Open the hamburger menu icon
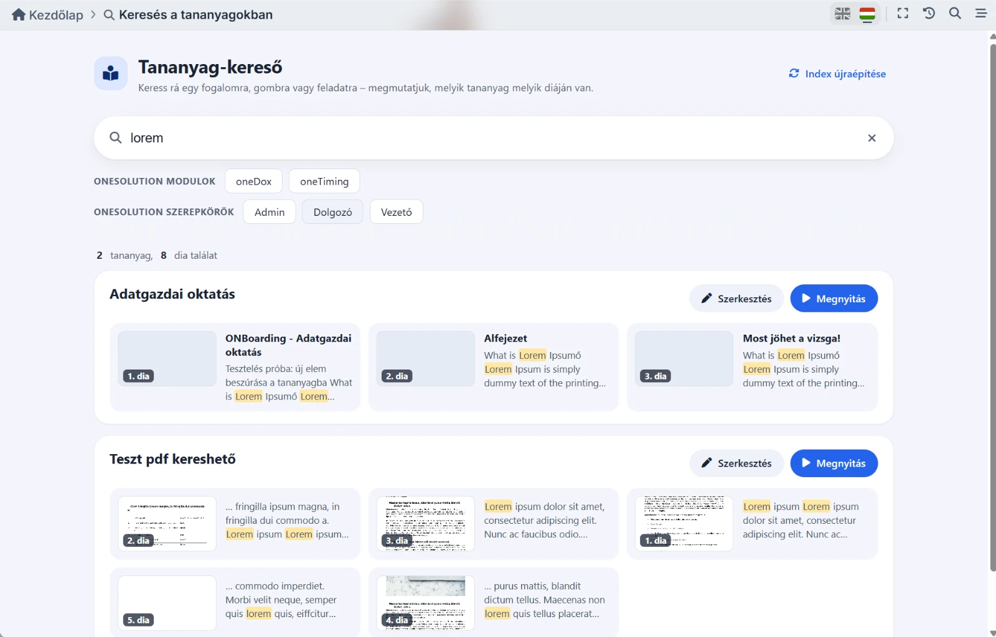Viewport: 996px width, 637px height. pos(981,13)
